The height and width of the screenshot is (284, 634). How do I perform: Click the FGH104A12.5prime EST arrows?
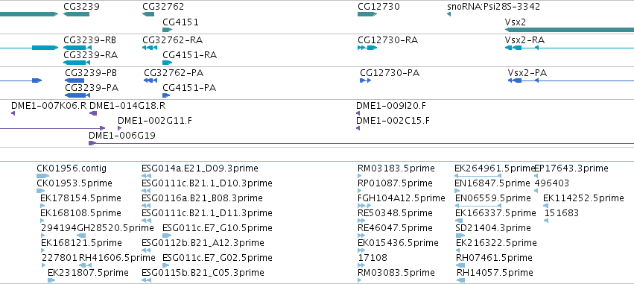tap(364, 206)
